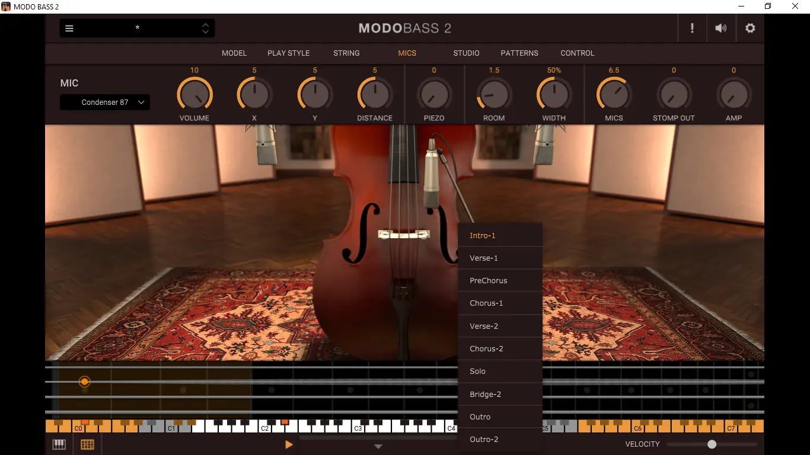
Task: Choose Chorus-1 in the pattern list
Action: click(x=500, y=303)
